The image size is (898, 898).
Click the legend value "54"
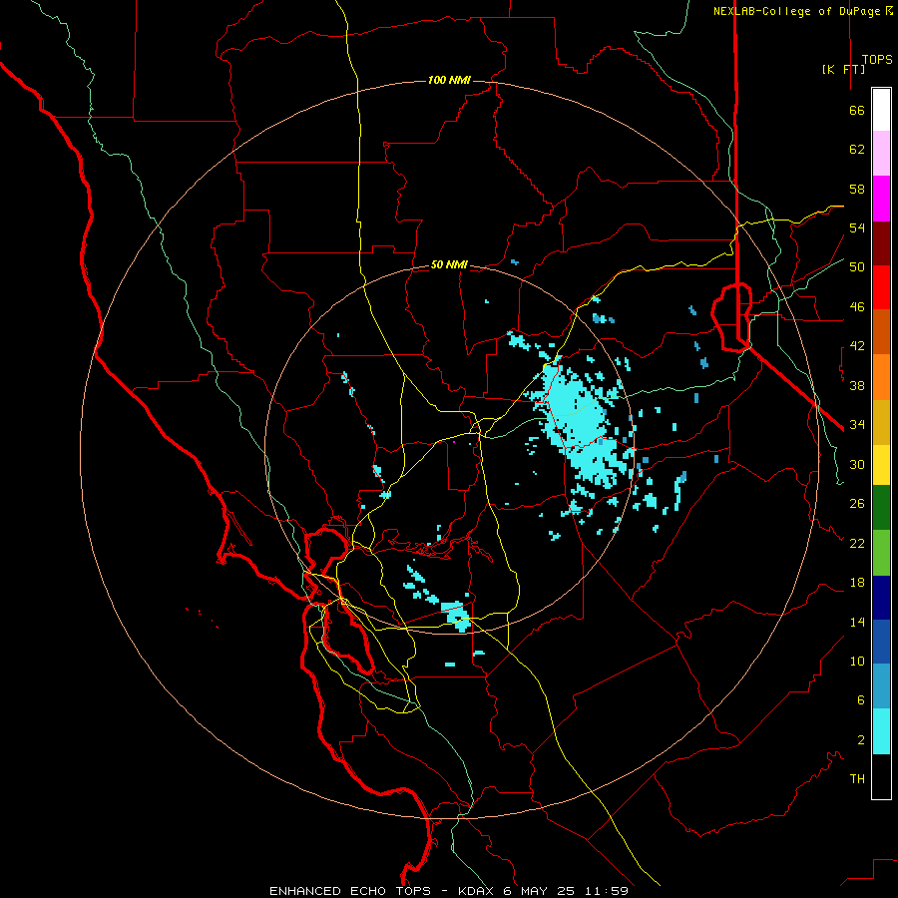pos(857,227)
